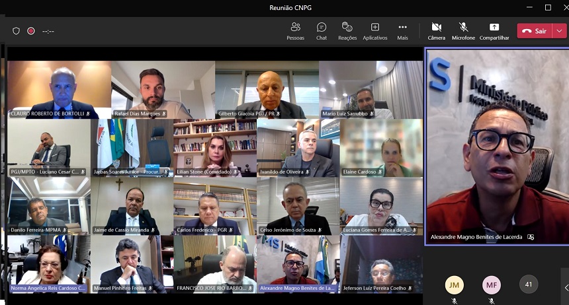Turn on the Câmera
The image size is (569, 305).
point(436,30)
